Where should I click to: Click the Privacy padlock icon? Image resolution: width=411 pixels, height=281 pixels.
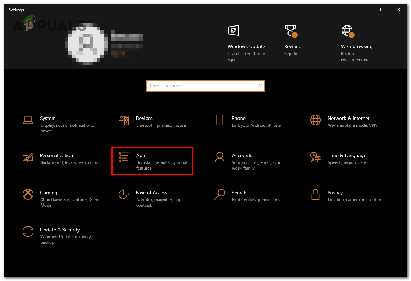point(315,194)
